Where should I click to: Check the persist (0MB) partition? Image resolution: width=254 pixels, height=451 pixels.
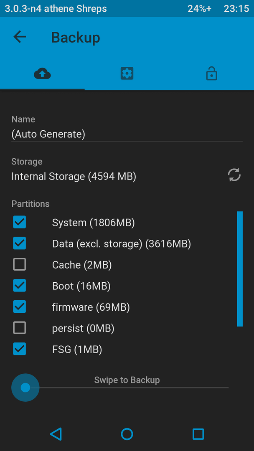point(20,328)
